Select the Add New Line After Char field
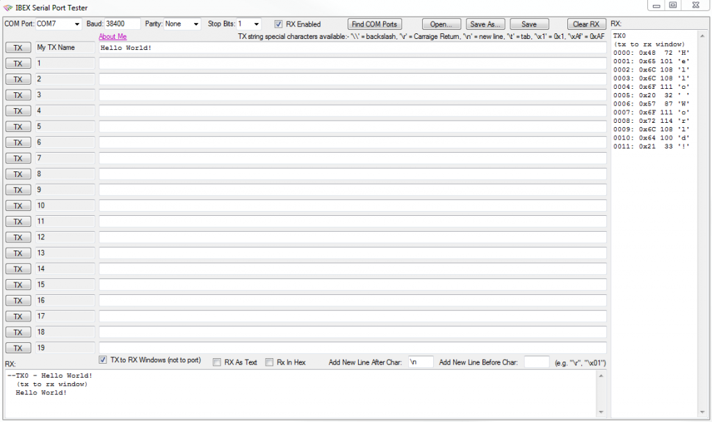The width and height of the screenshot is (712, 422). click(421, 361)
